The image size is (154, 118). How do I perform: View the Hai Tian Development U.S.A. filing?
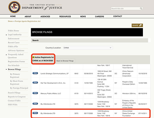(35, 83)
